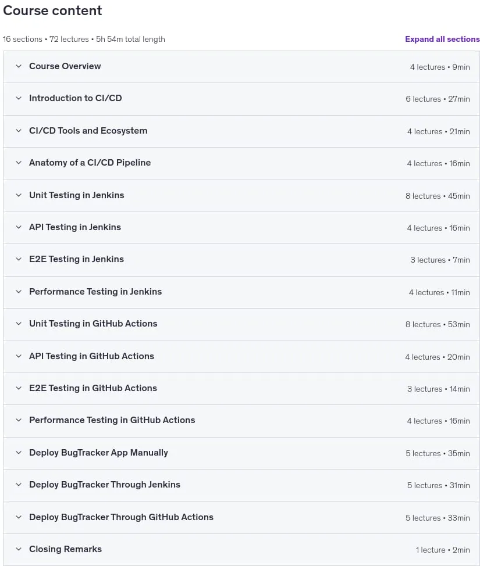
Task: Expand the Introduction to CI/CD chevron
Action: click(19, 98)
